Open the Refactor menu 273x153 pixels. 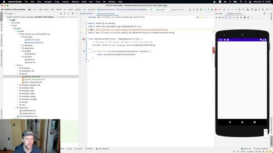tap(76, 2)
